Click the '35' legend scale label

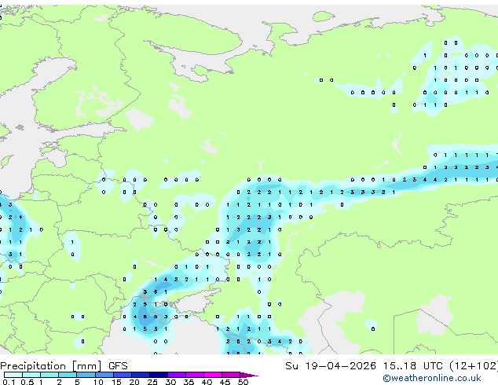click(x=189, y=382)
